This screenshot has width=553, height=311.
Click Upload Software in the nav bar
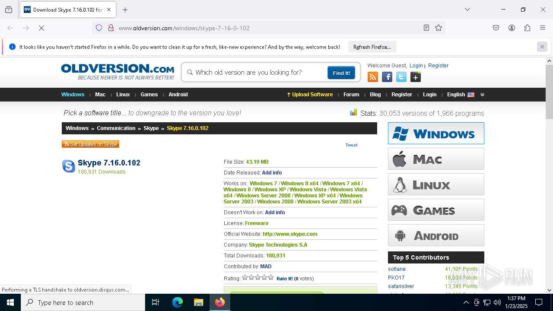(310, 95)
